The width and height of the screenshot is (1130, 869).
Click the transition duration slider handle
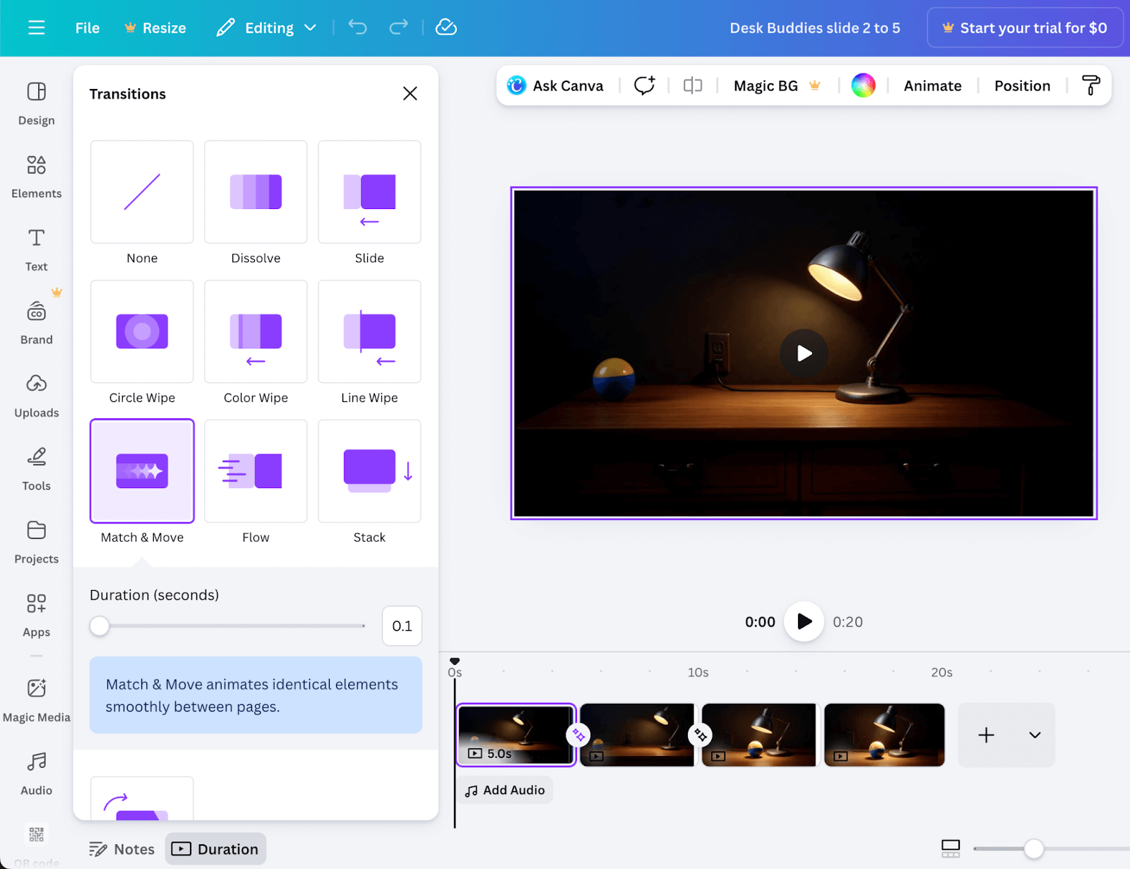(x=100, y=626)
